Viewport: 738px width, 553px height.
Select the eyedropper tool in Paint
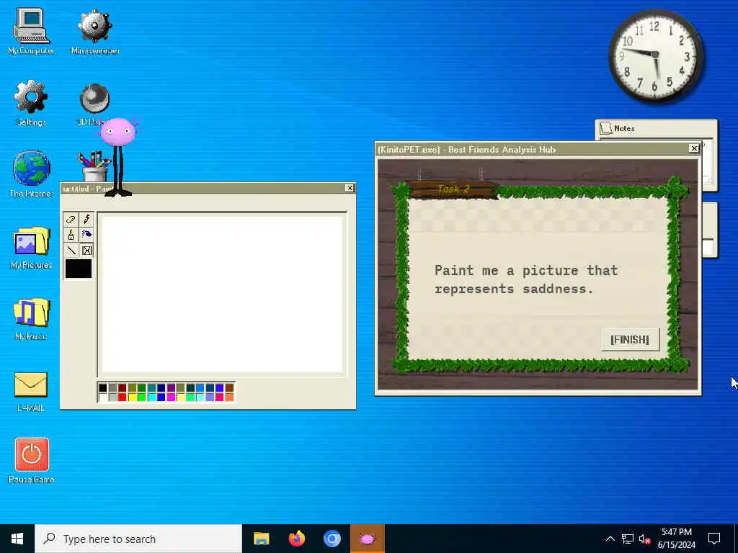click(x=86, y=219)
